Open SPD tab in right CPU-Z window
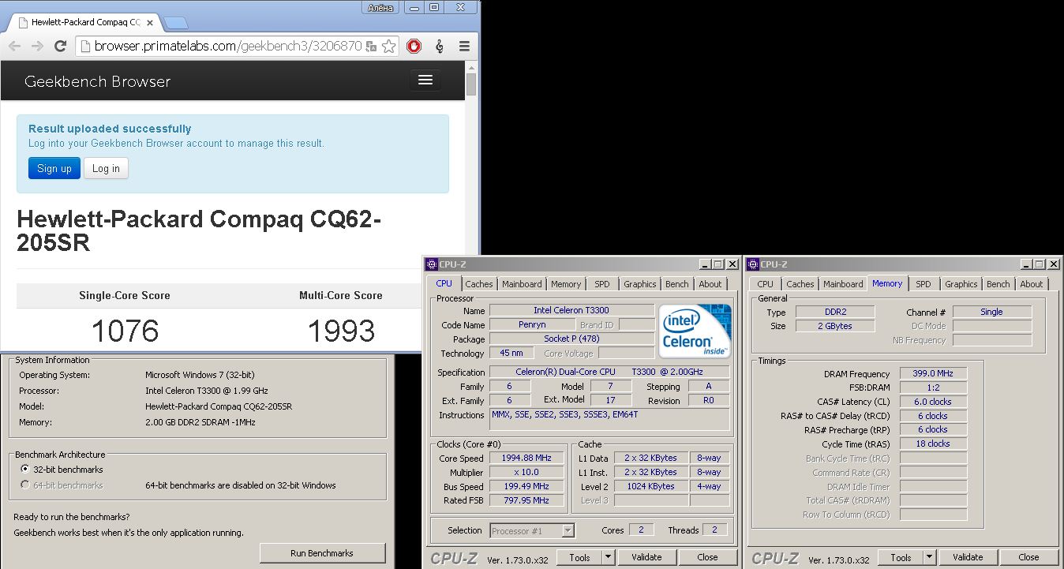Viewport: 1064px width, 569px height. [x=924, y=284]
